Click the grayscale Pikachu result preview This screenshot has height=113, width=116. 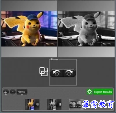(x=86, y=29)
